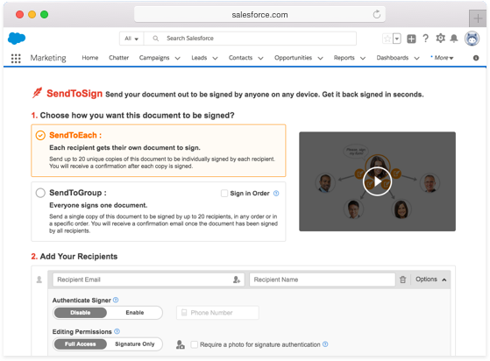Open the Campaigns tab
The height and width of the screenshot is (361, 490).
154,58
